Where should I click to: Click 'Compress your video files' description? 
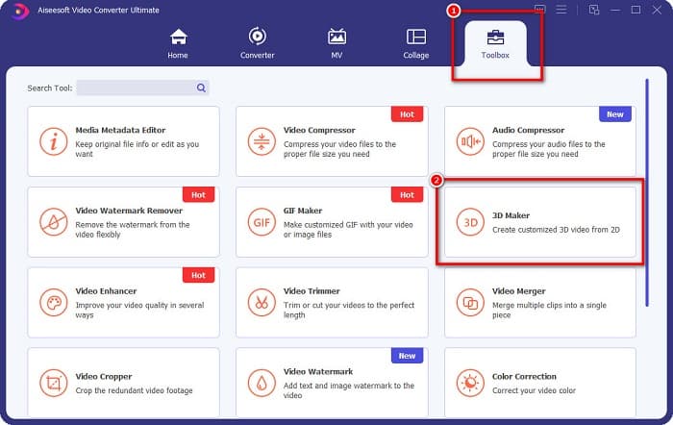[x=339, y=149]
